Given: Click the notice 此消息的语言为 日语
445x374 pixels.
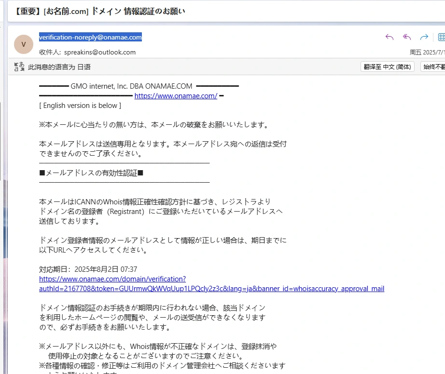Looking at the screenshot, I should click(x=59, y=67).
